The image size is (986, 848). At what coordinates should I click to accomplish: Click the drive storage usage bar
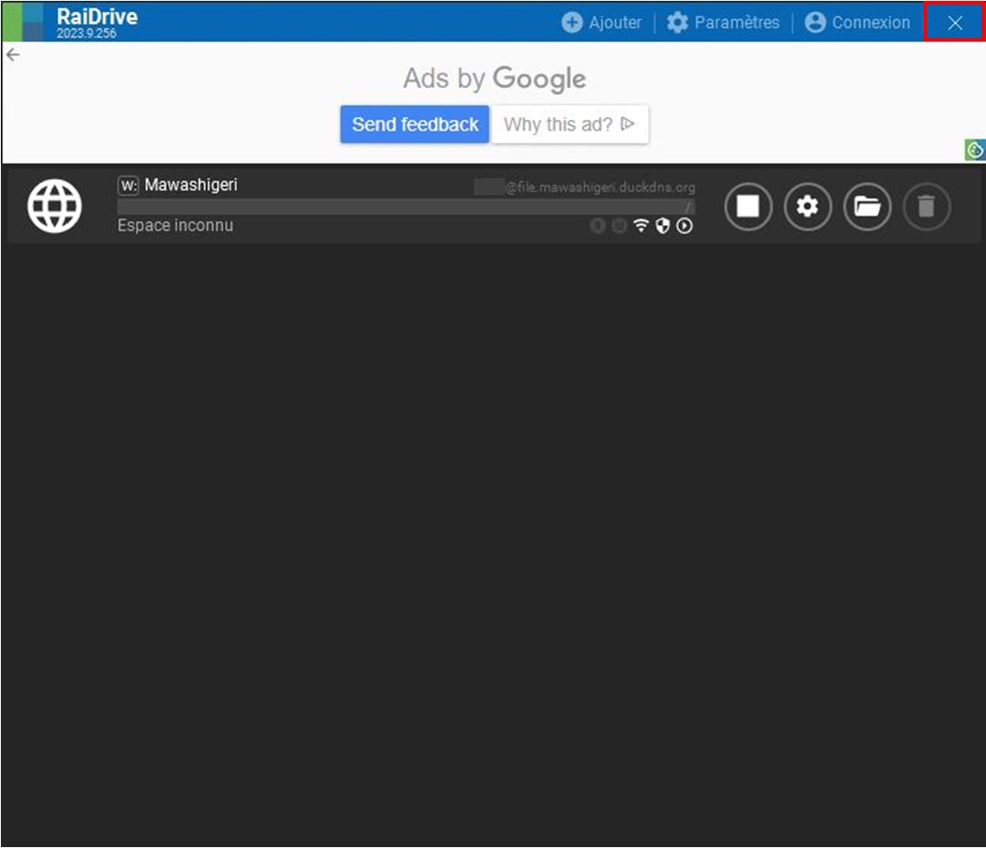(x=405, y=206)
